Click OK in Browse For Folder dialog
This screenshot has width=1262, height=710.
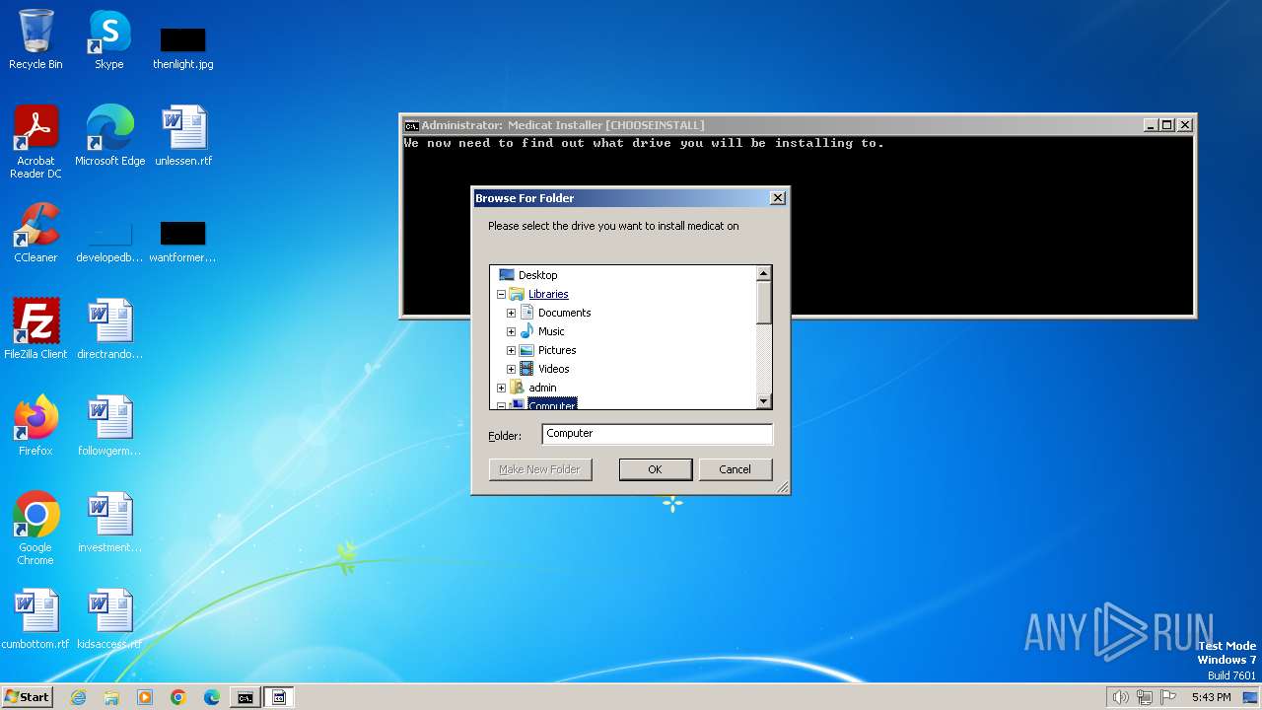pyautogui.click(x=655, y=469)
